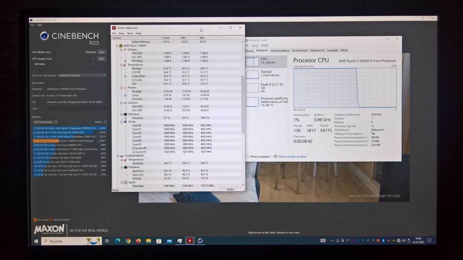Start the CPU (Single Core) test

coord(101,59)
